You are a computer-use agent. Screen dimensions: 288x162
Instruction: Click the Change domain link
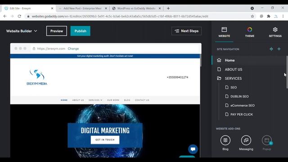[x=73, y=49]
